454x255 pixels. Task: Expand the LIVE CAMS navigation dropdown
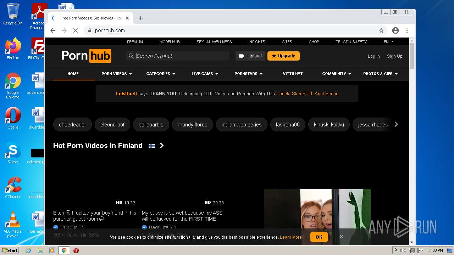click(205, 74)
